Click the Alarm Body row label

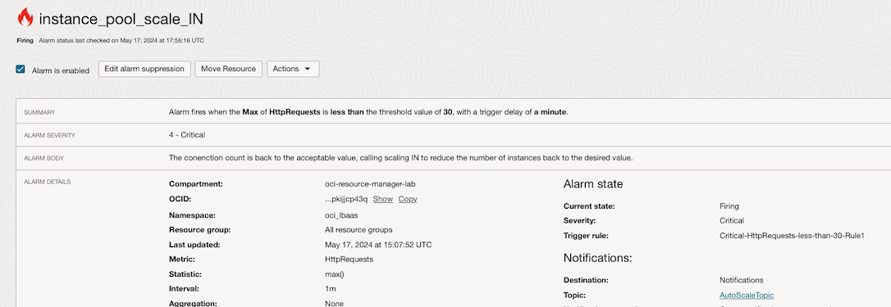tap(43, 158)
